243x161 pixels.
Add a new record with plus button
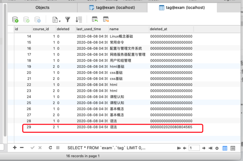point(15,147)
